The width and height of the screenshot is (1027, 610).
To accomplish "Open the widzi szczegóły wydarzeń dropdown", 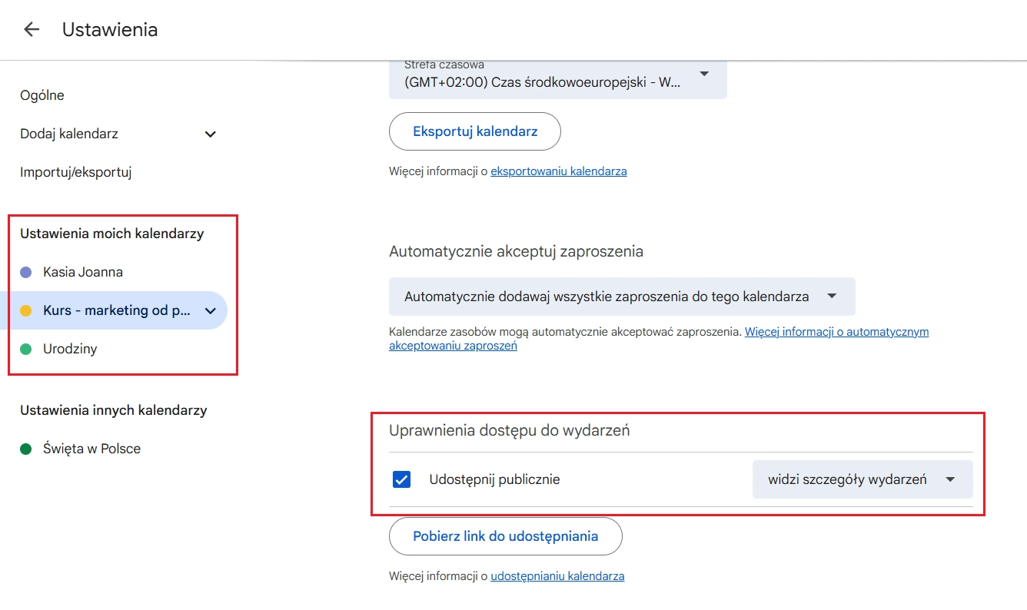I will (862, 479).
